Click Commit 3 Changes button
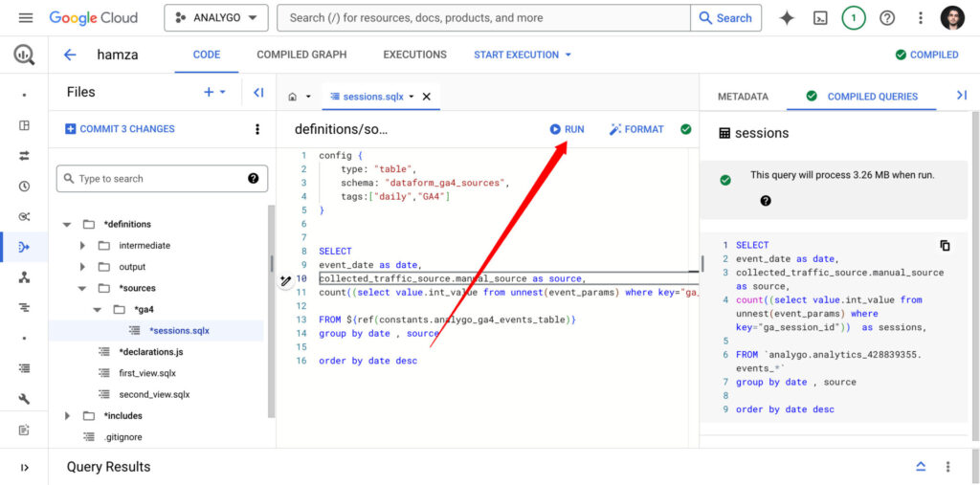 [x=120, y=129]
